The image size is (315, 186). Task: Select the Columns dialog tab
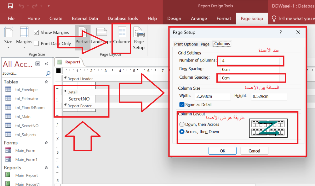pyautogui.click(x=222, y=44)
